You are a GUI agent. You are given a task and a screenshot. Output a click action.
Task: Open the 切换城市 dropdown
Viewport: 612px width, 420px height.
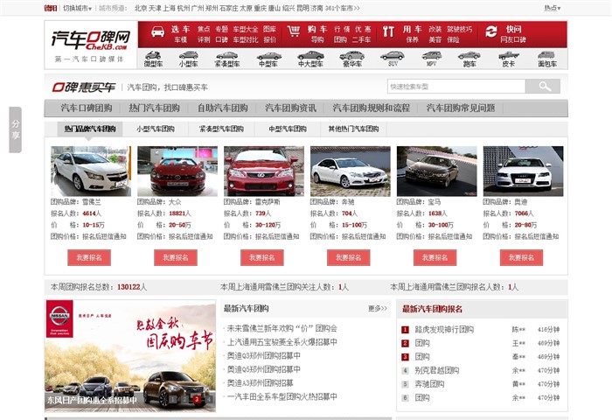pos(77,8)
